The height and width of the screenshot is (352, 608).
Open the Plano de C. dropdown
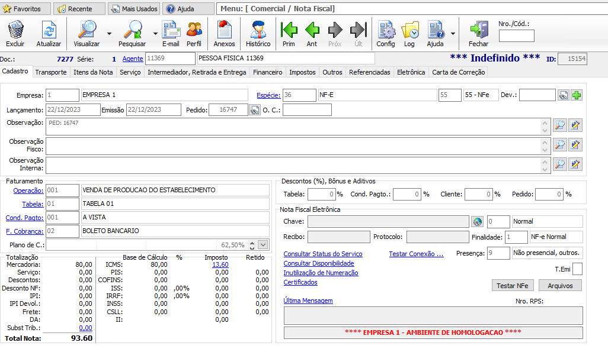click(x=263, y=245)
